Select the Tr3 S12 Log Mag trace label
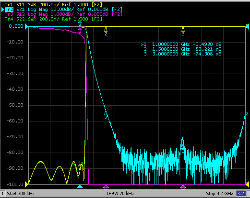This screenshot has width=250, height=198. [63, 14]
